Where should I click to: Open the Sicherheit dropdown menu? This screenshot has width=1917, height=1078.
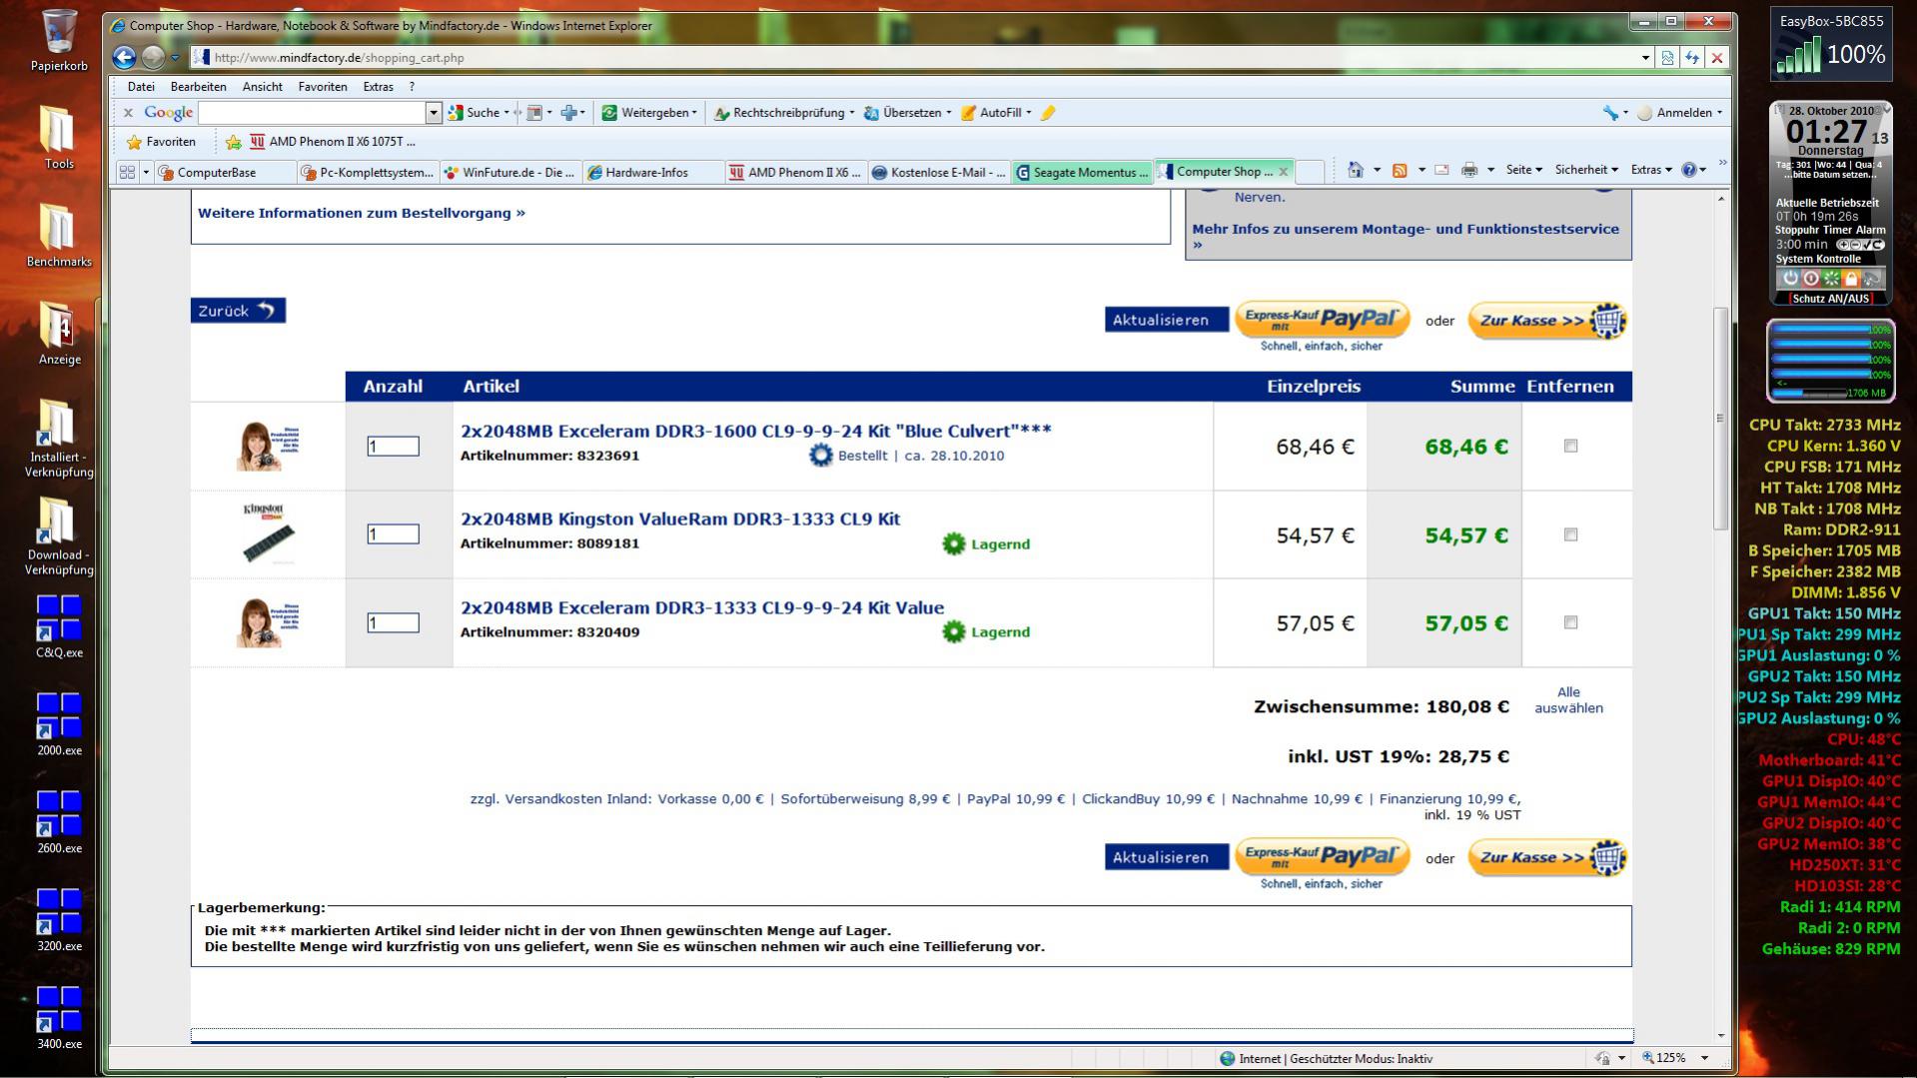coord(1585,170)
